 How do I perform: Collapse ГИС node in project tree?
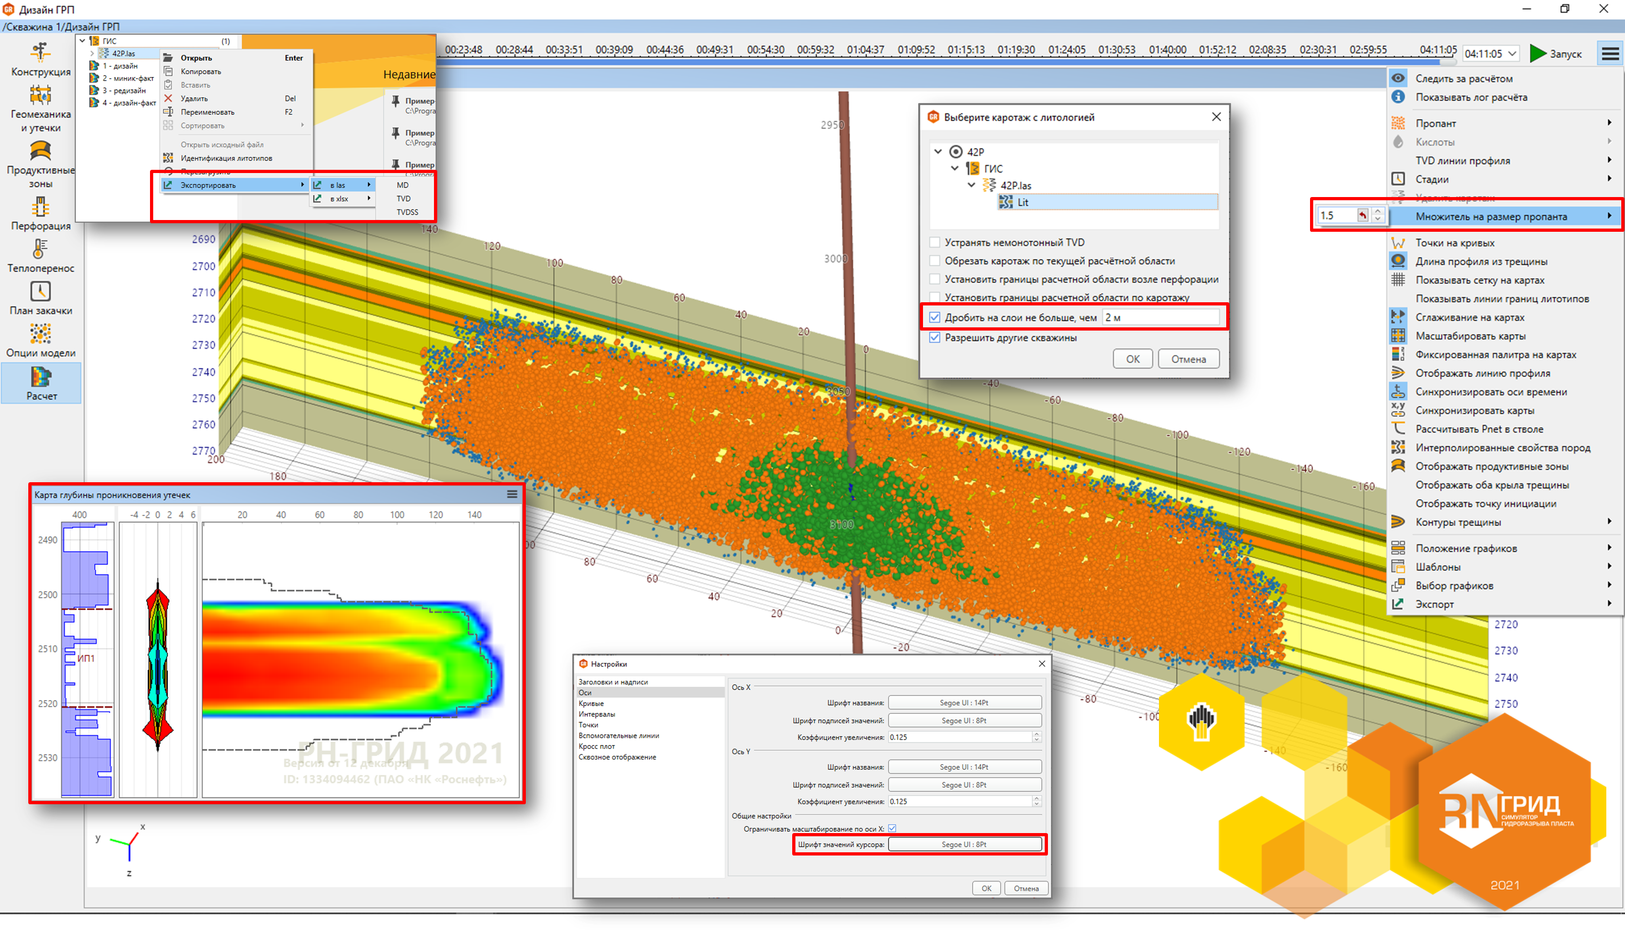tap(82, 41)
